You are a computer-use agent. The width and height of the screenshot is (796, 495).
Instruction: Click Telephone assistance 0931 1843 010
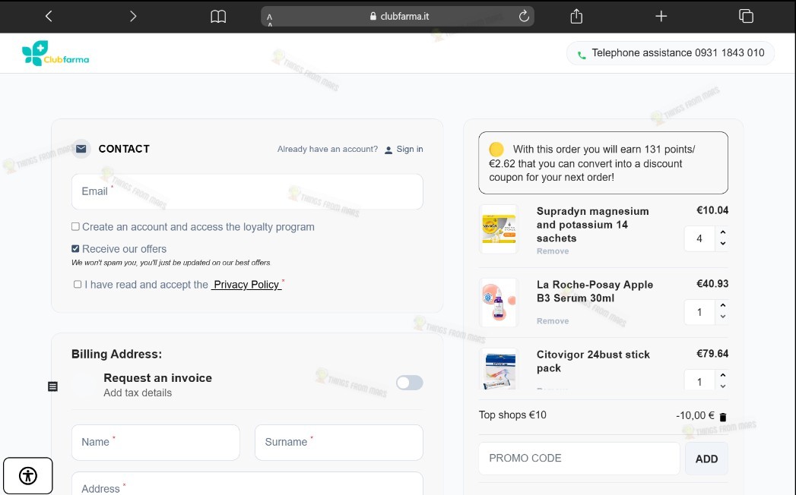coord(671,52)
